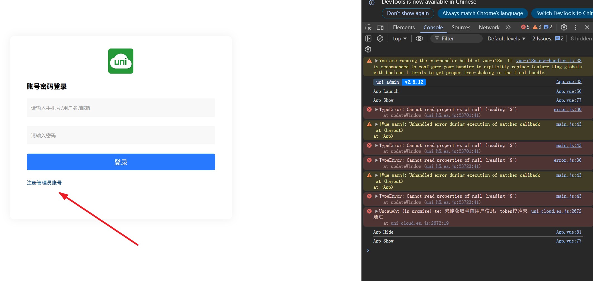Screen dimensions: 593x281
Task: Open console settings gear below toolbar
Action: [x=368, y=49]
